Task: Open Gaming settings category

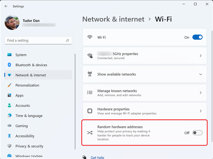Action: tap(38, 126)
